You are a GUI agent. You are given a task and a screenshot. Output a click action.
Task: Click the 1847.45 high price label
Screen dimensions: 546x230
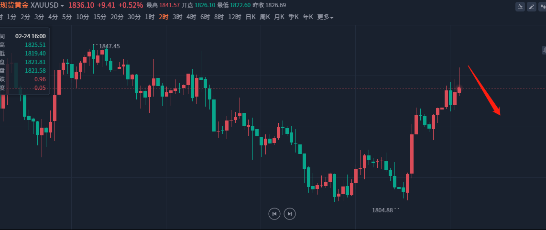[x=109, y=46]
